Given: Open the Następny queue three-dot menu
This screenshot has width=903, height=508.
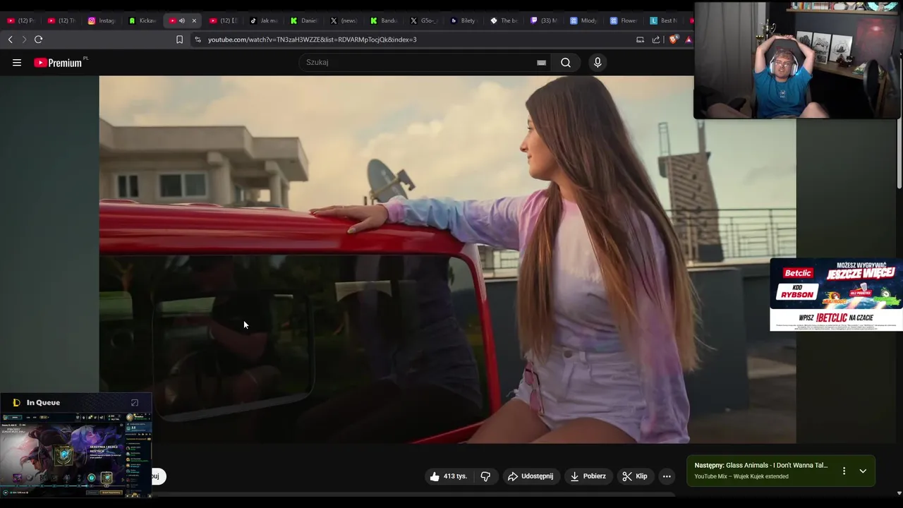Looking at the screenshot, I should coord(844,471).
